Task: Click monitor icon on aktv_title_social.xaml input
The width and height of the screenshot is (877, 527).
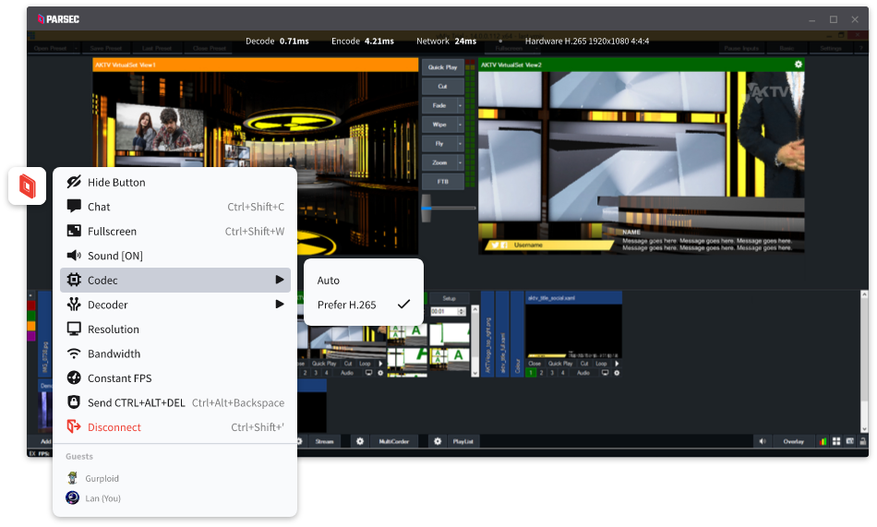Action: [606, 373]
